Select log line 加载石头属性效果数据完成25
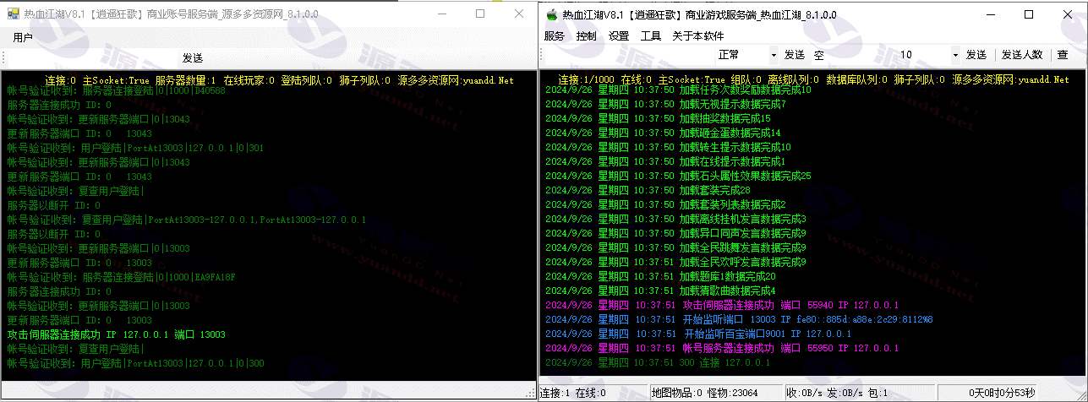This screenshot has width=1088, height=402. [x=679, y=177]
